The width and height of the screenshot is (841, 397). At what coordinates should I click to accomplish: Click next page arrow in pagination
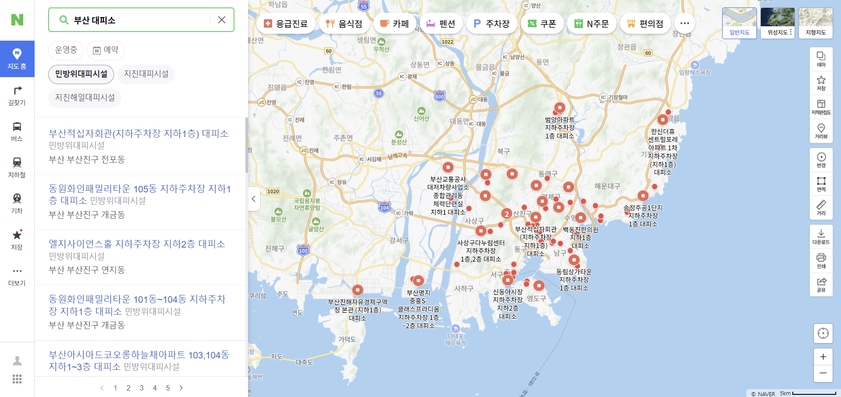point(181,388)
